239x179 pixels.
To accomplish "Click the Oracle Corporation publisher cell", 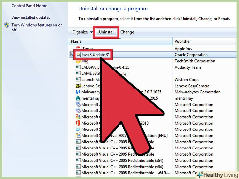I will 191,55.
